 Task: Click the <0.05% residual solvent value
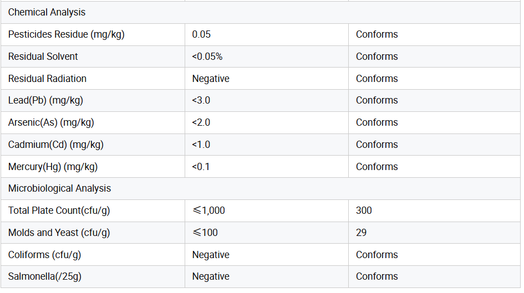pos(207,56)
